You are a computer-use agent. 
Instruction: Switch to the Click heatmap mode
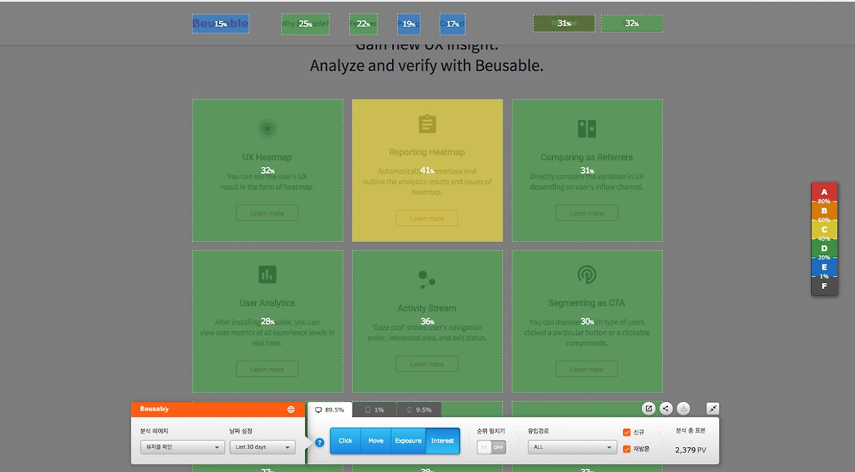(345, 441)
